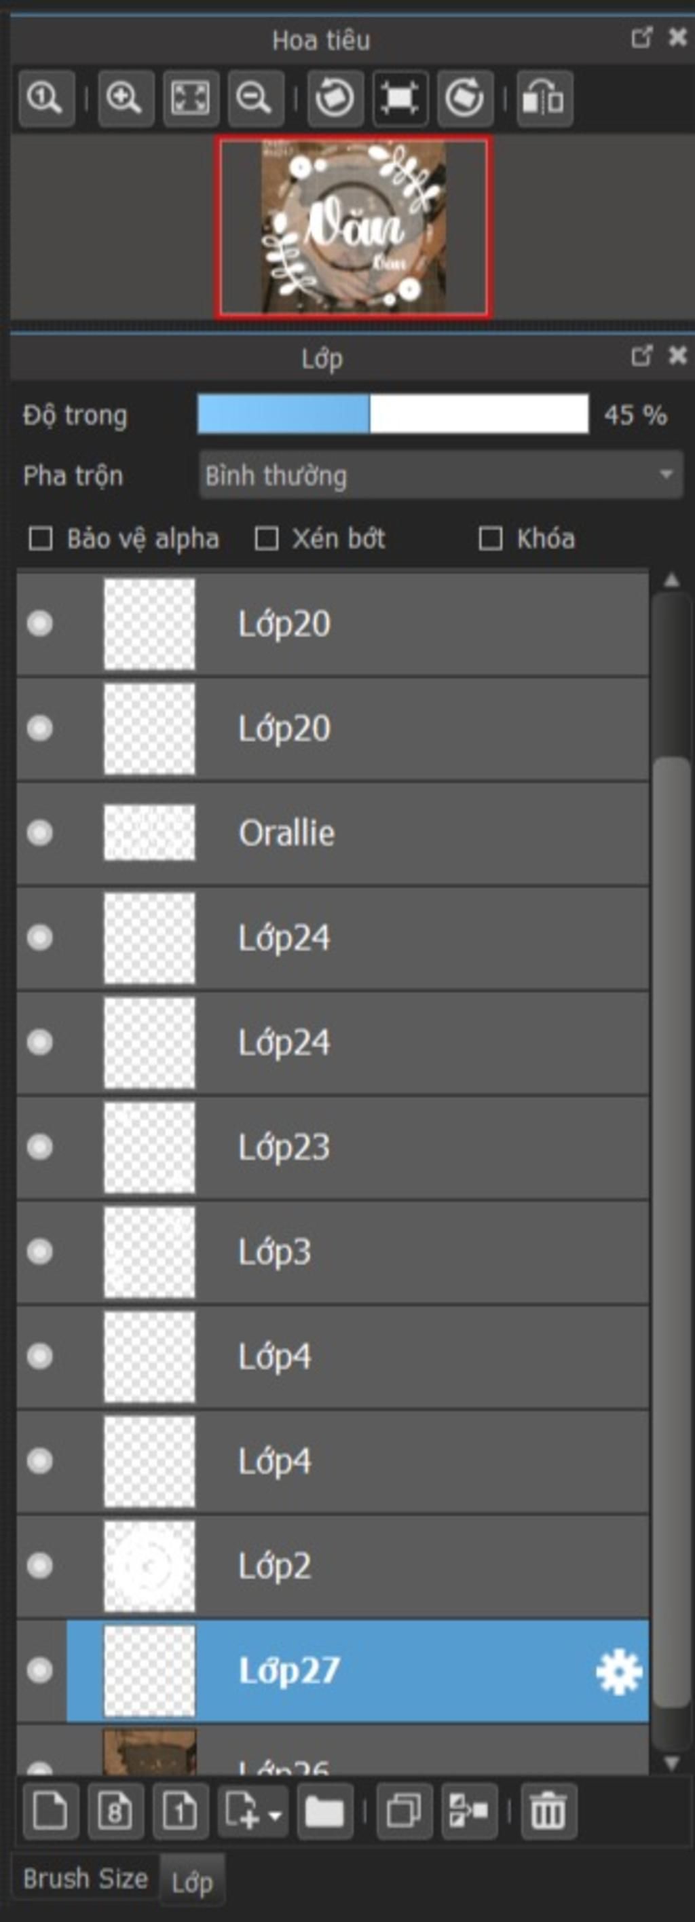Rotate canvas right icon in navigator
The image size is (695, 1922).
[x=464, y=98]
